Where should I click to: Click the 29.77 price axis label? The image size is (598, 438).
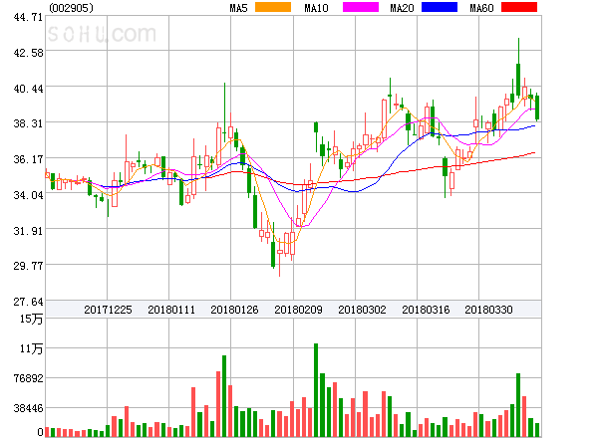coord(28,266)
